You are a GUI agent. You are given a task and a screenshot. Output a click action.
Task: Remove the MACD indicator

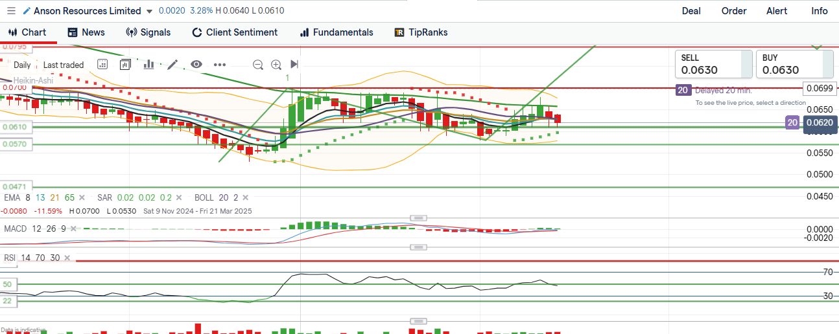click(73, 228)
